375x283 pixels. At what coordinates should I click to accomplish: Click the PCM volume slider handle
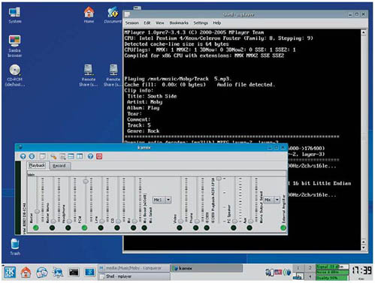click(x=86, y=181)
